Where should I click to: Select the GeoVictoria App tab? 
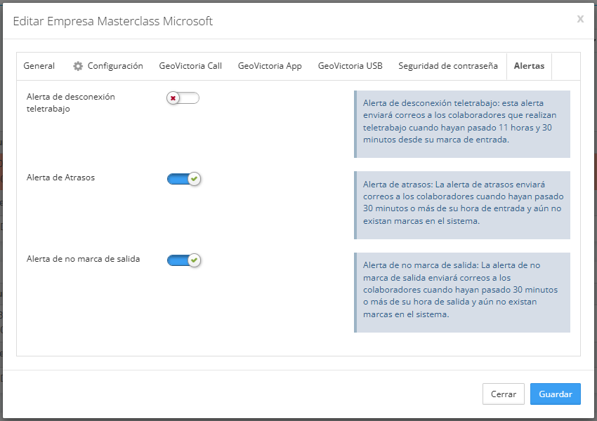click(270, 66)
